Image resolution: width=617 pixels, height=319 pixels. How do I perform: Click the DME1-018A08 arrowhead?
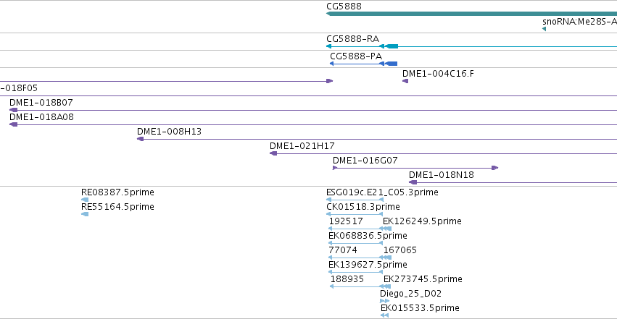click(x=13, y=124)
